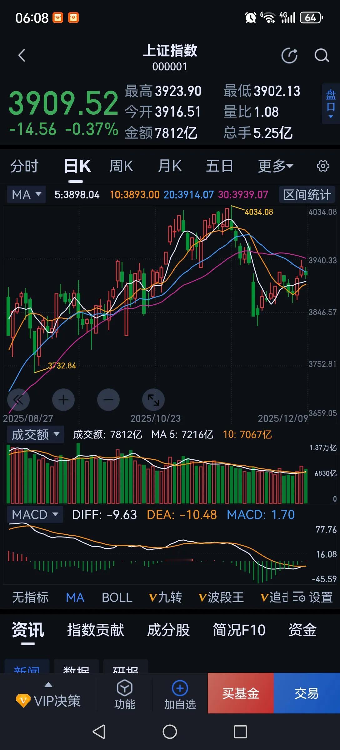
Task: Switch to 月K tab
Action: click(170, 166)
